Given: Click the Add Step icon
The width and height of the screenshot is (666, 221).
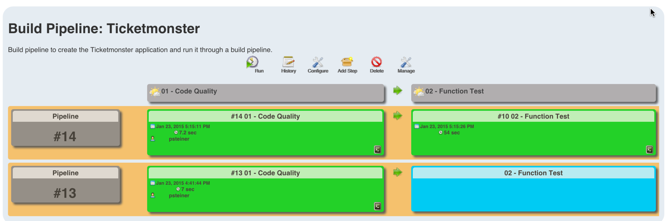Looking at the screenshot, I should (x=347, y=62).
